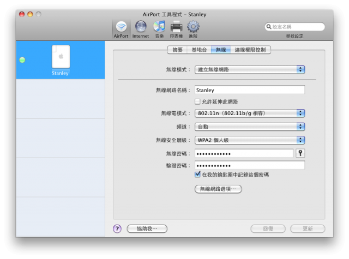Click the 協助我 button

coord(147,228)
